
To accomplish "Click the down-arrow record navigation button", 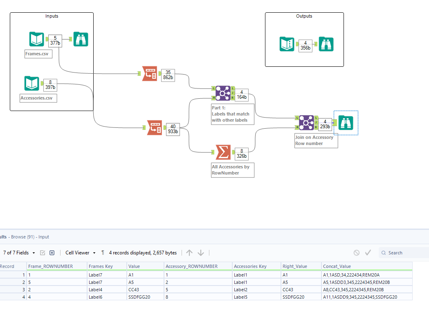I will tap(200, 253).
